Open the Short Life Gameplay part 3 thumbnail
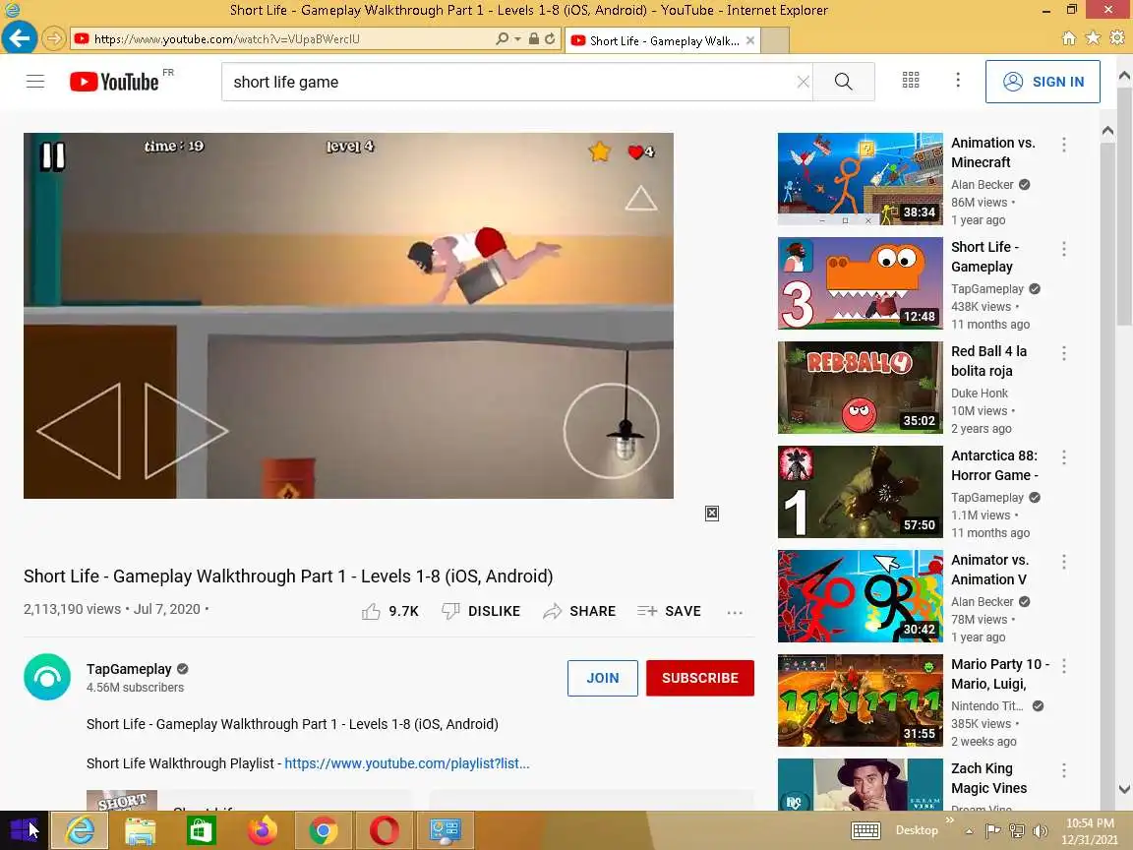1133x850 pixels. coord(860,283)
